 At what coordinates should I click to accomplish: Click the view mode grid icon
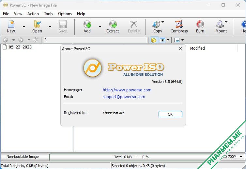pyautogui.click(x=162, y=40)
